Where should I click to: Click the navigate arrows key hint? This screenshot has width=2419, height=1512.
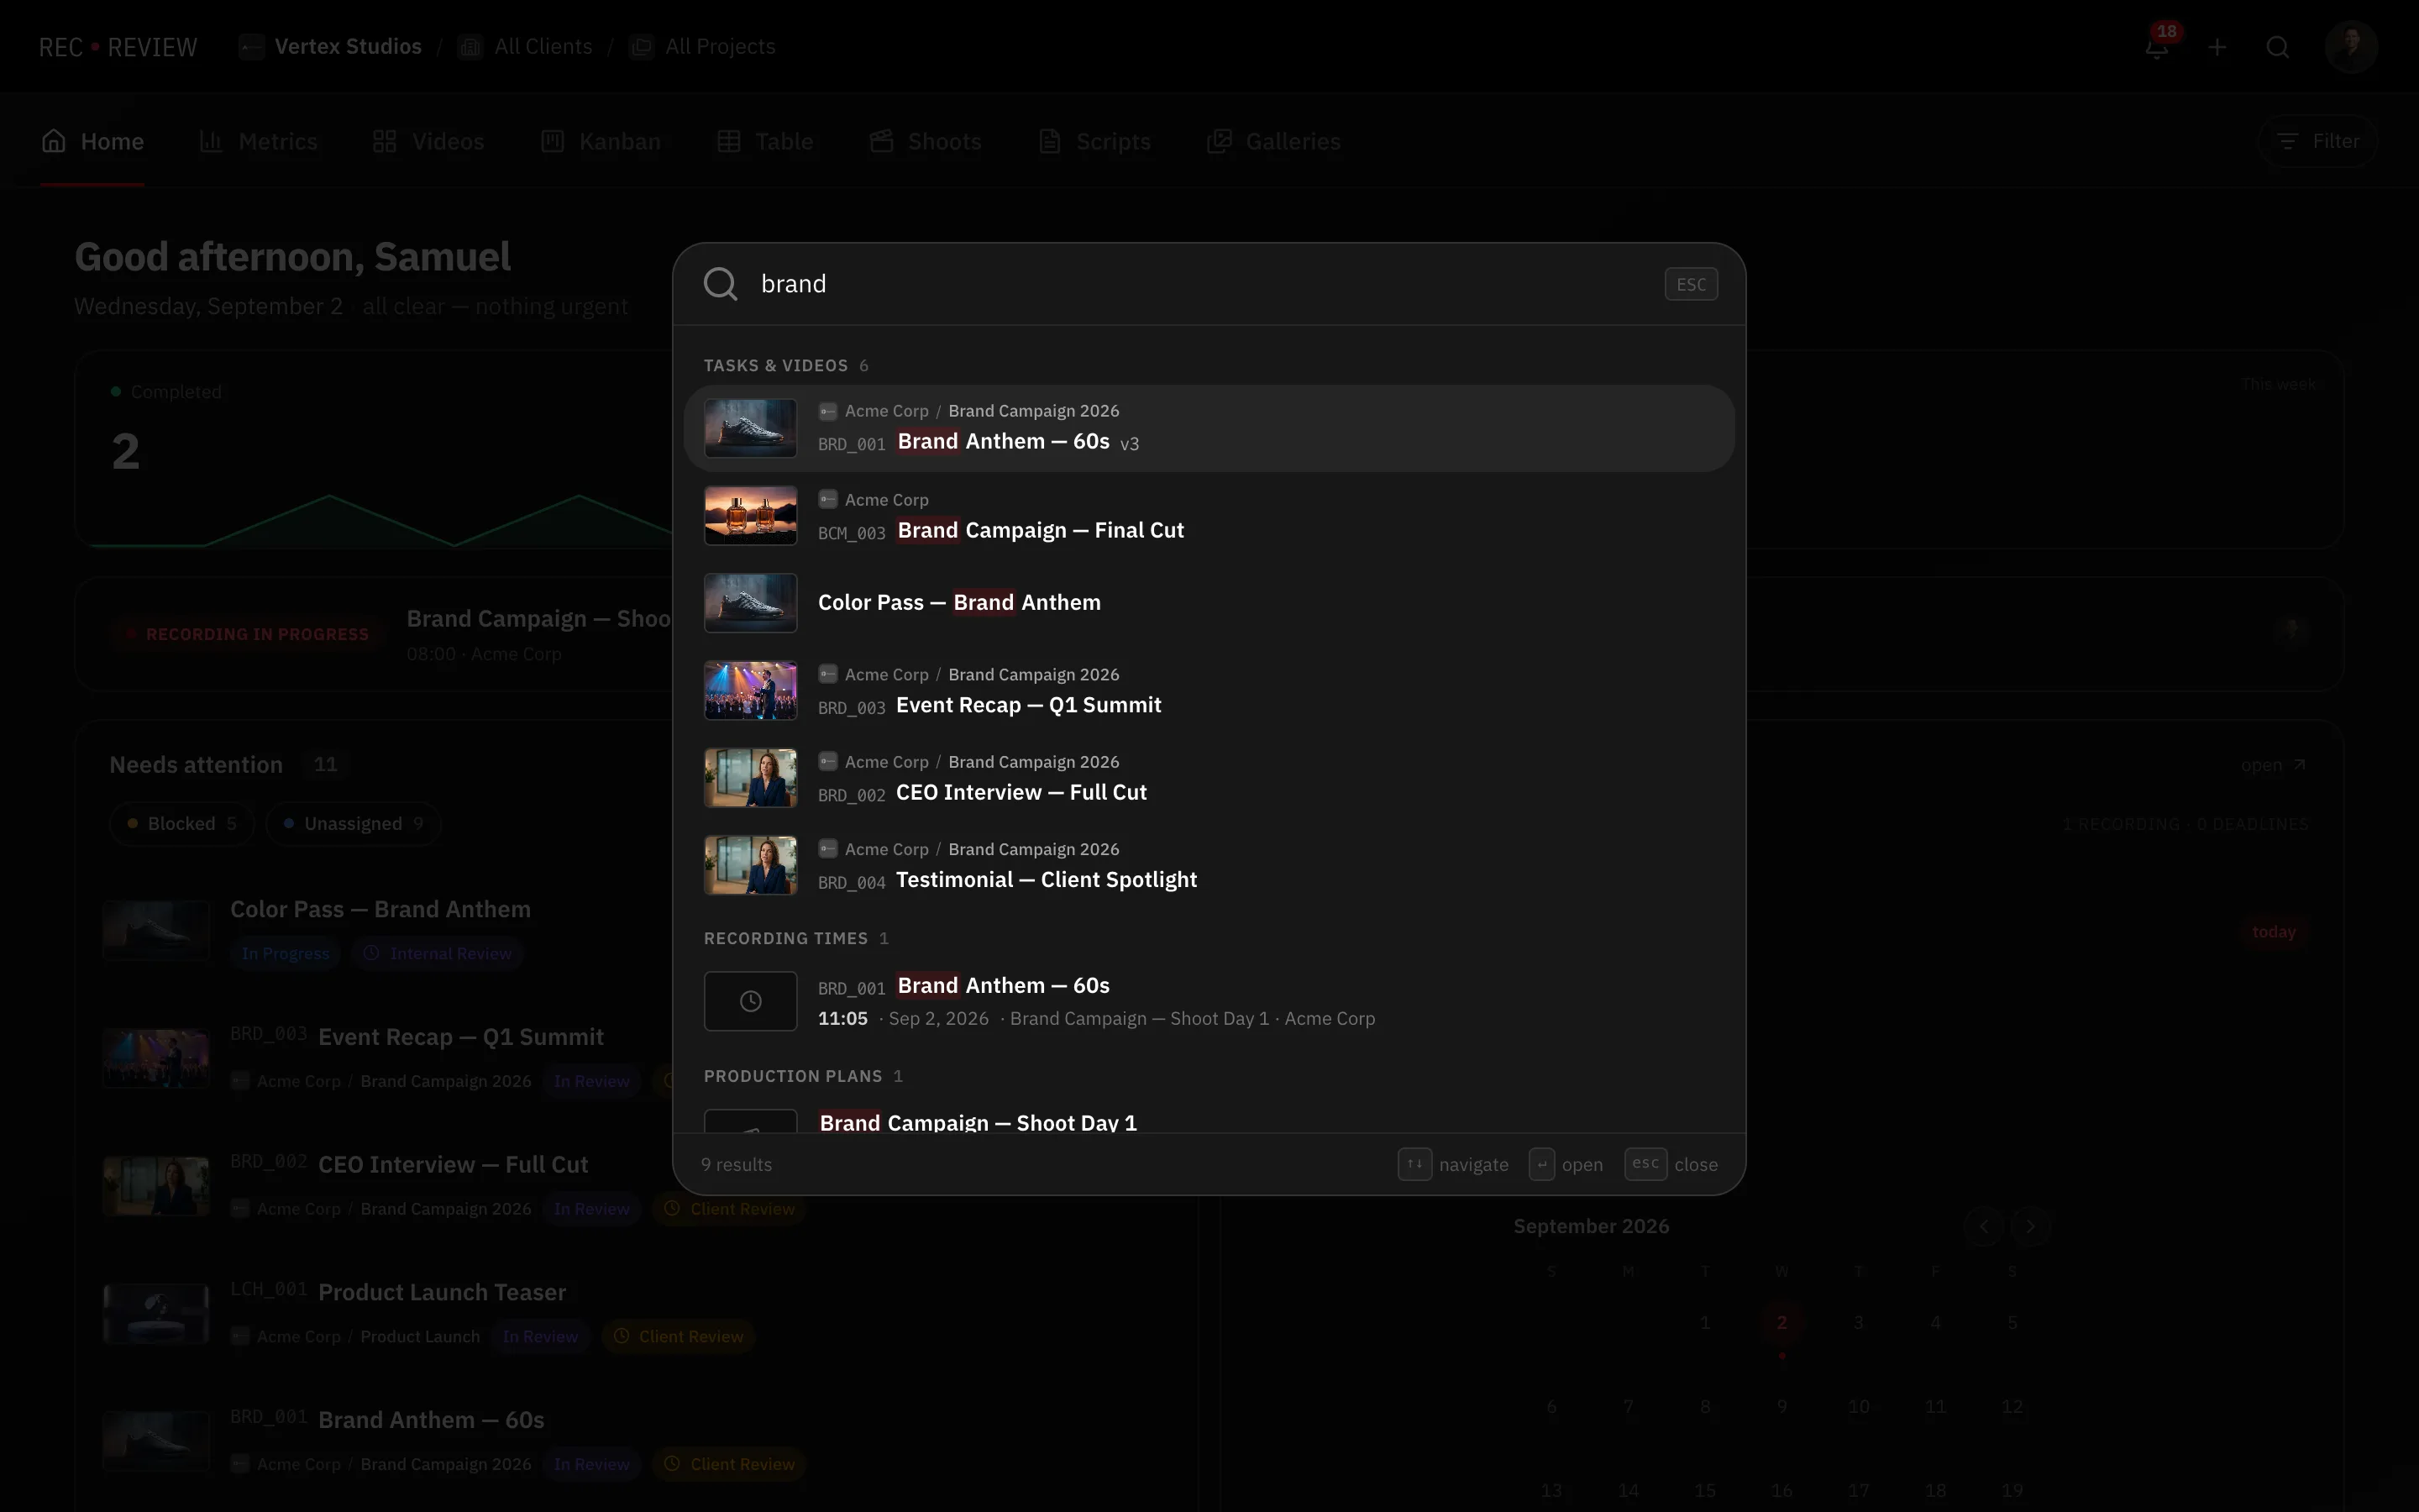[x=1414, y=1164]
